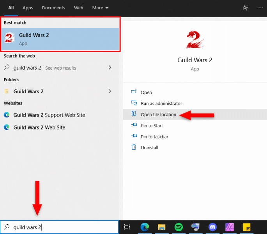This screenshot has width=267, height=234.
Task: Open File Explorer from the taskbar
Action: pyautogui.click(x=161, y=227)
